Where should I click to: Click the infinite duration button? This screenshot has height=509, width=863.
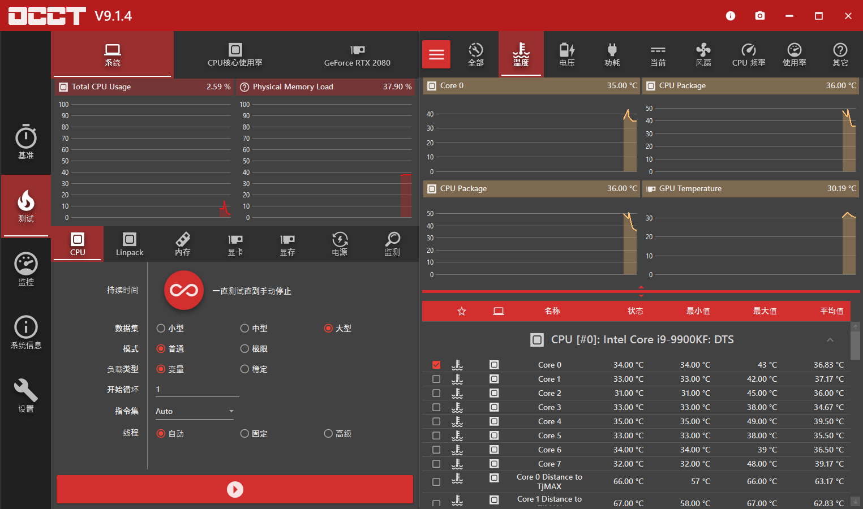coord(184,290)
